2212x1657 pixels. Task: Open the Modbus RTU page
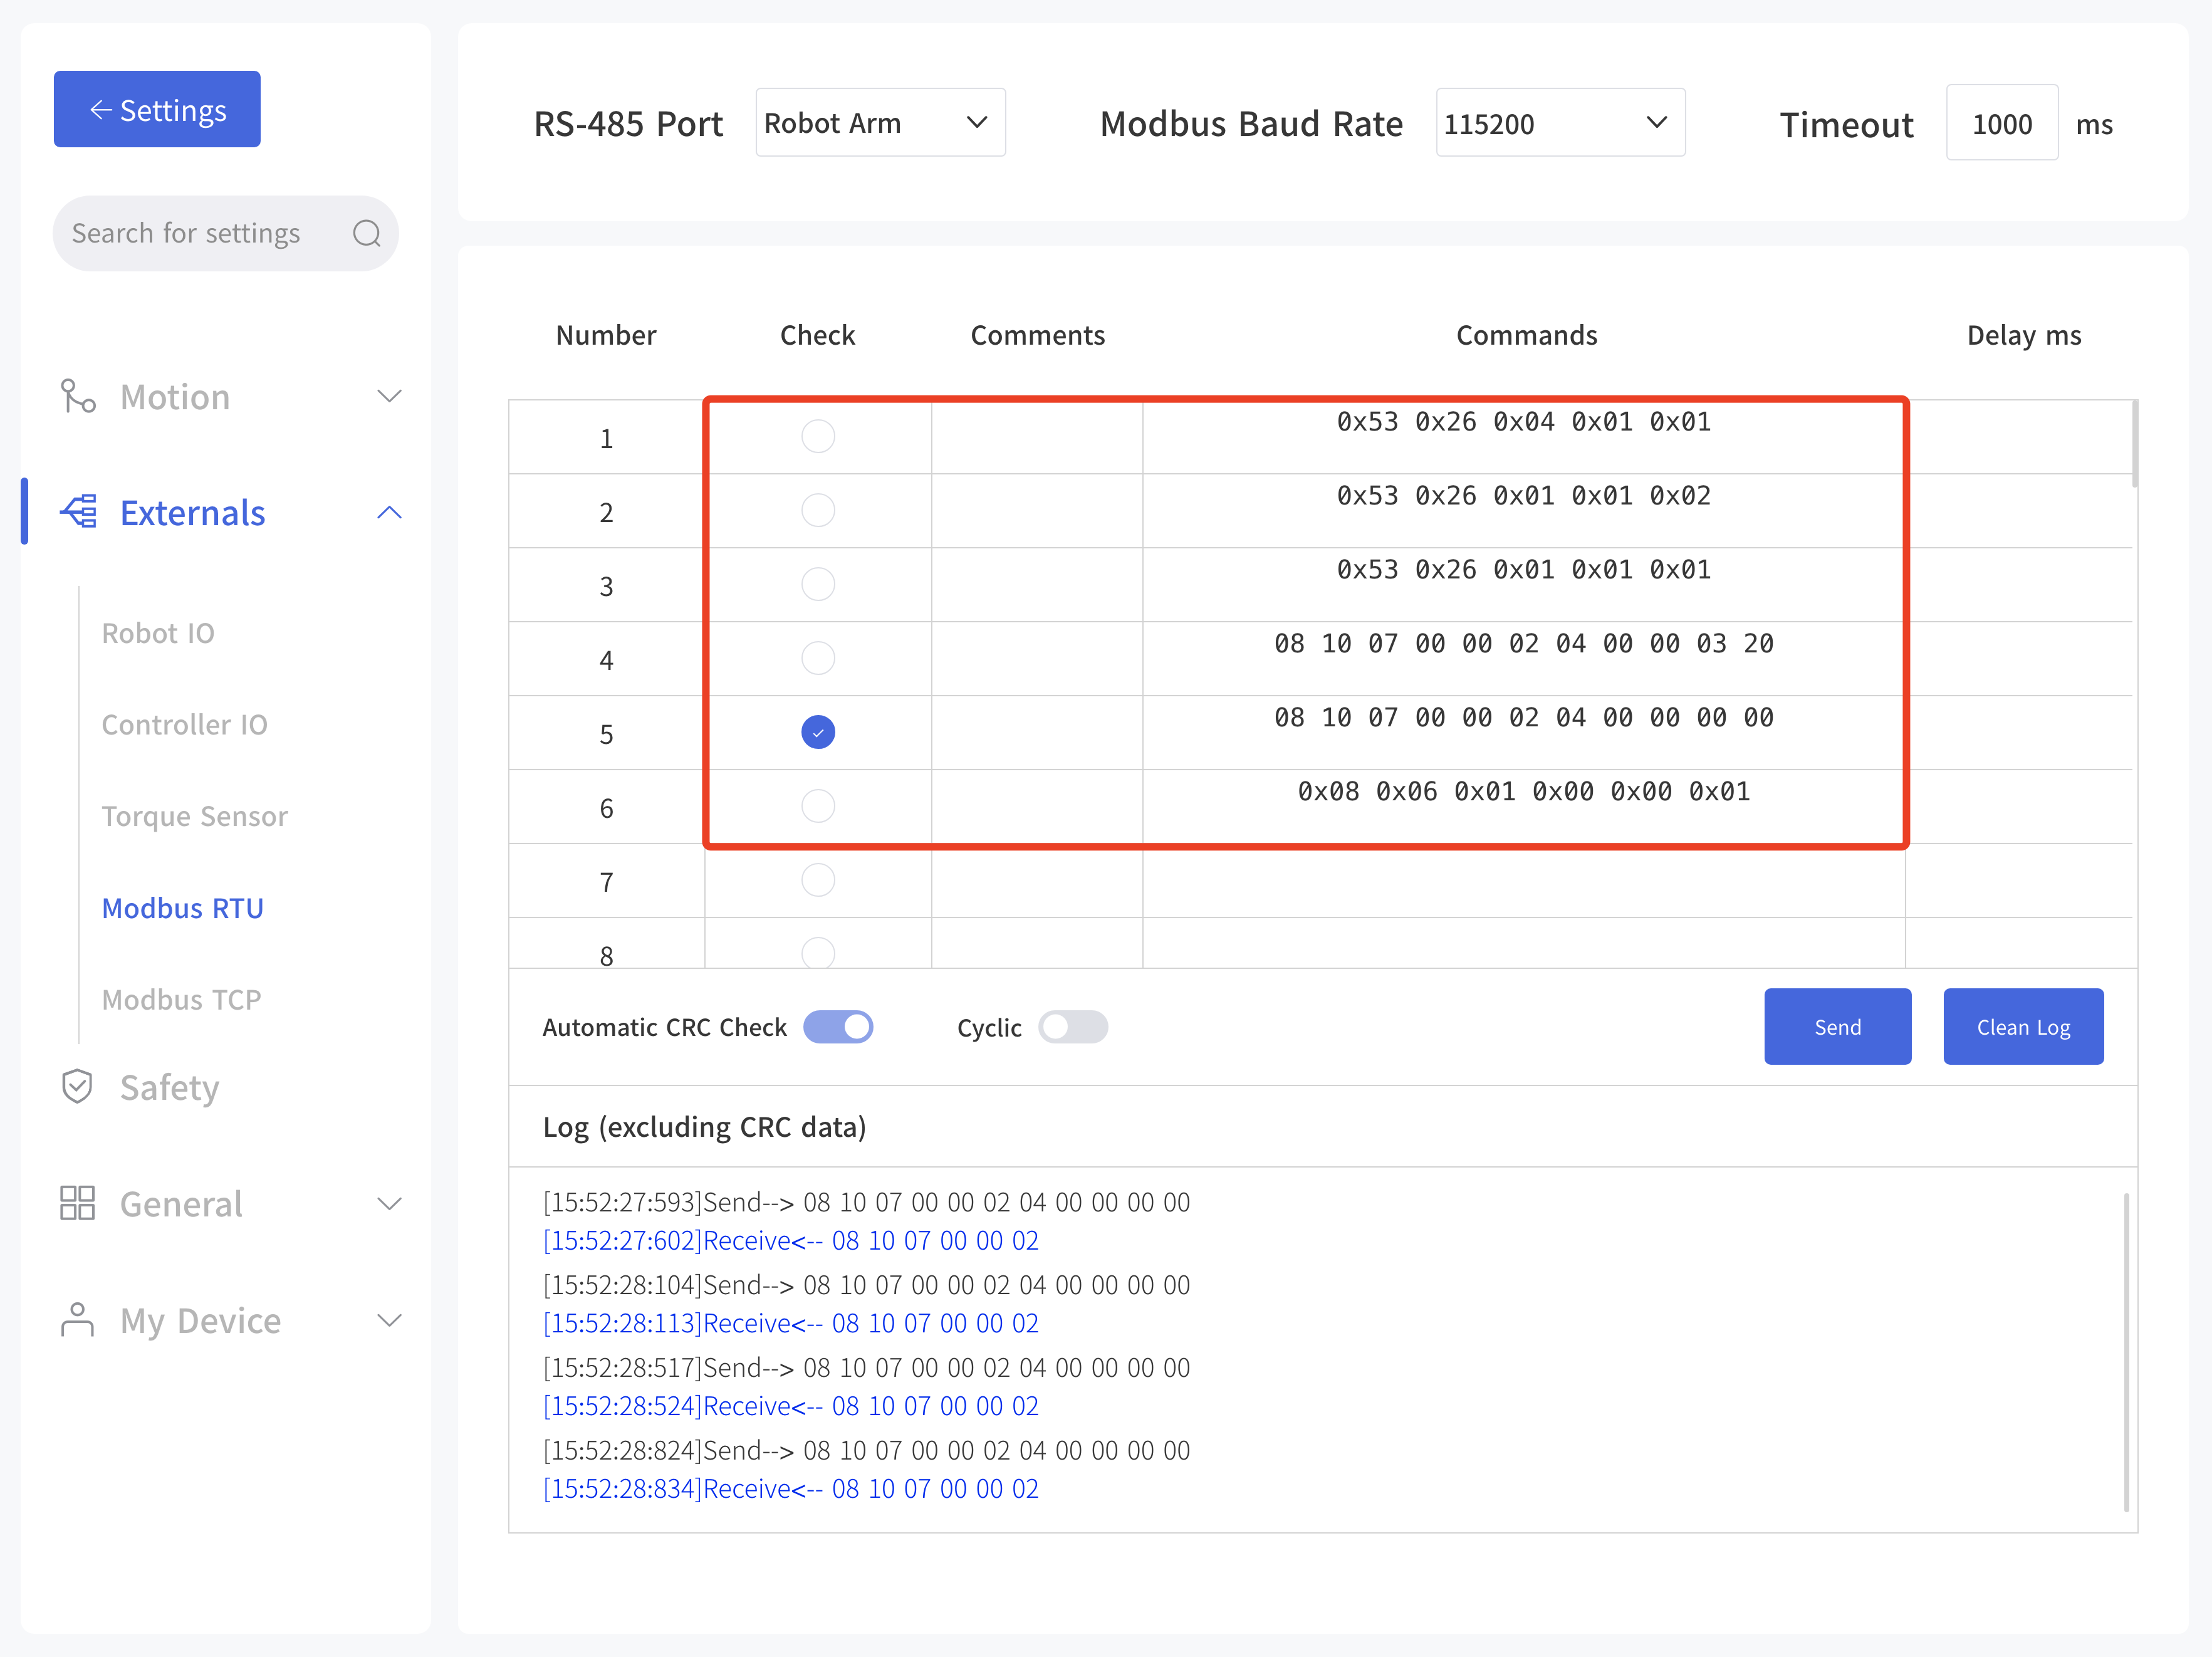(x=183, y=908)
